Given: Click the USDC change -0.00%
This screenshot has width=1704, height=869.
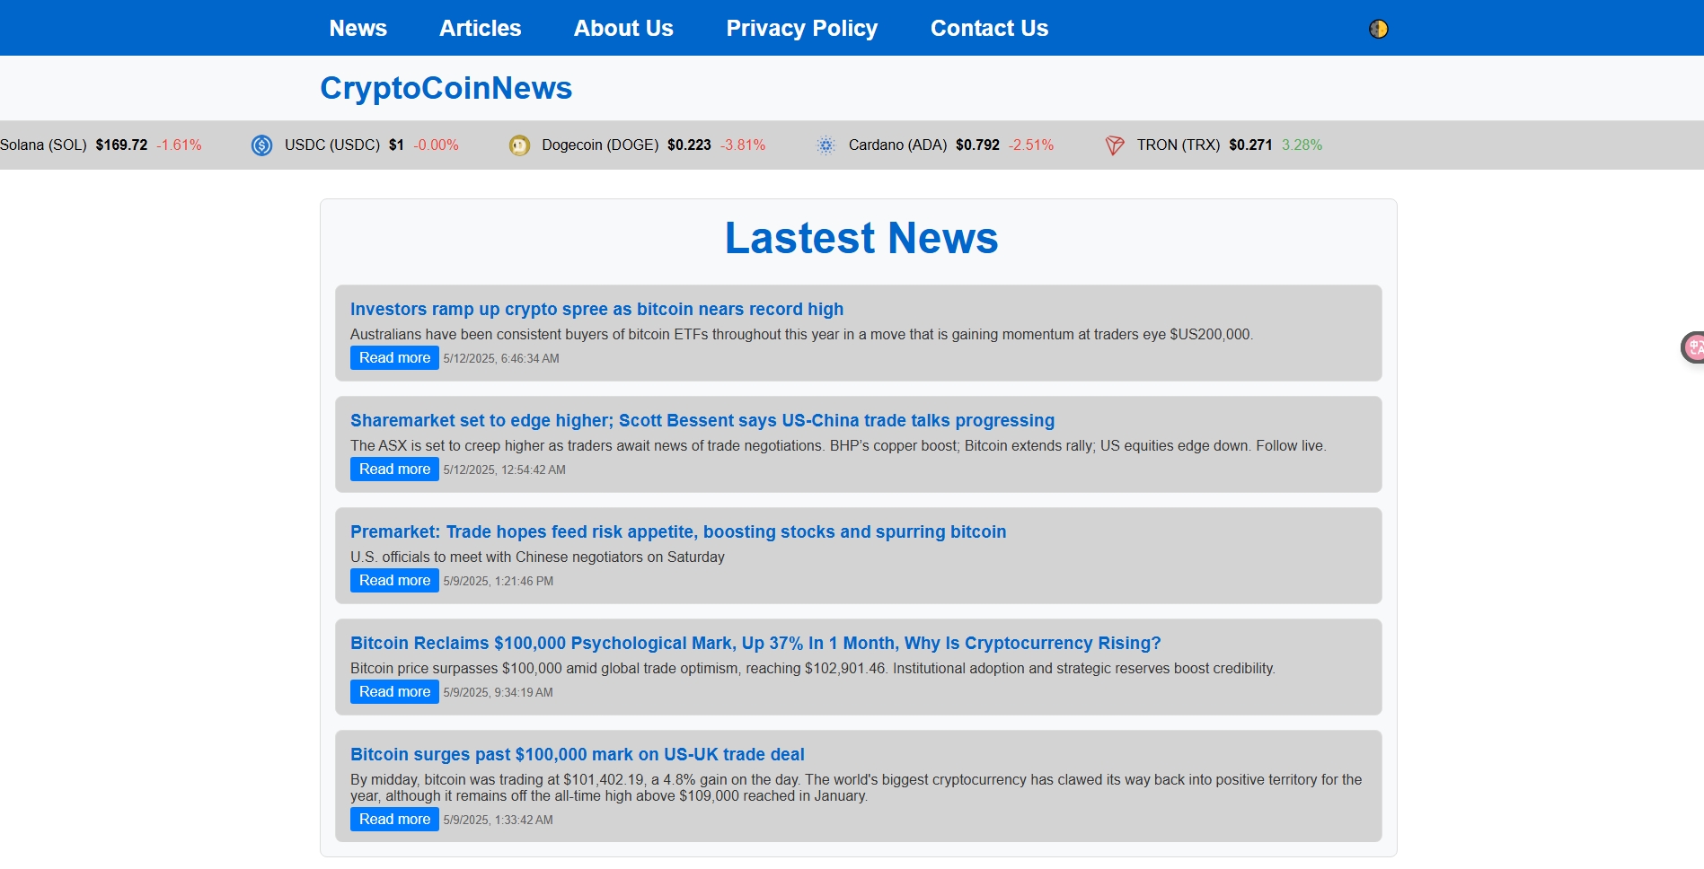Looking at the screenshot, I should click(436, 145).
